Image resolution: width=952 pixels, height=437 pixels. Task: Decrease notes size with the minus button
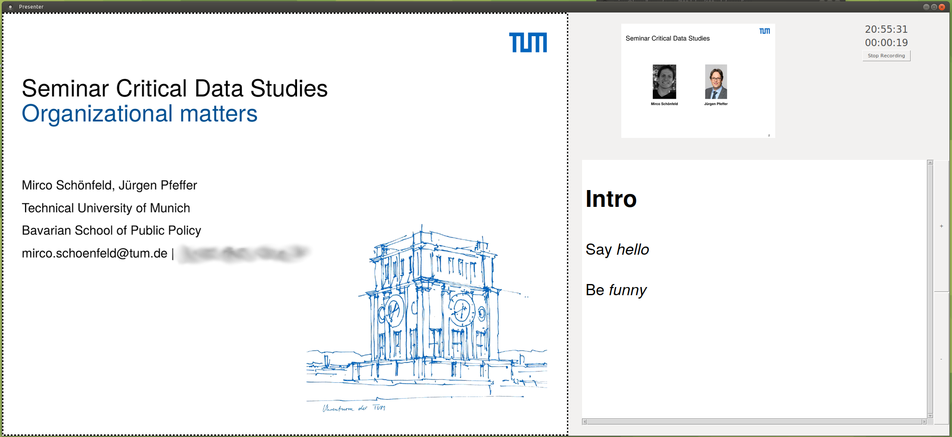pyautogui.click(x=941, y=359)
